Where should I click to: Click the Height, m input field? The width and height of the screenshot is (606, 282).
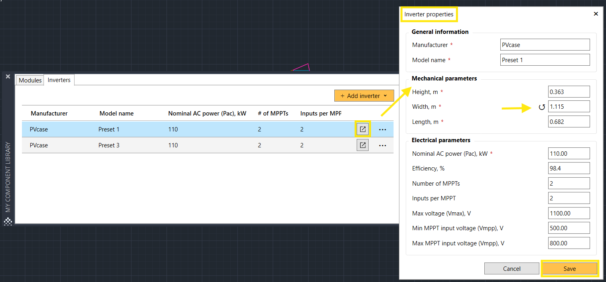click(569, 92)
